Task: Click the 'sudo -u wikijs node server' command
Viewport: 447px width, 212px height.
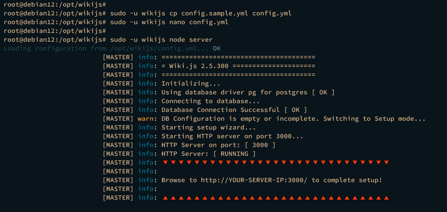Action: pyautogui.click(x=161, y=40)
